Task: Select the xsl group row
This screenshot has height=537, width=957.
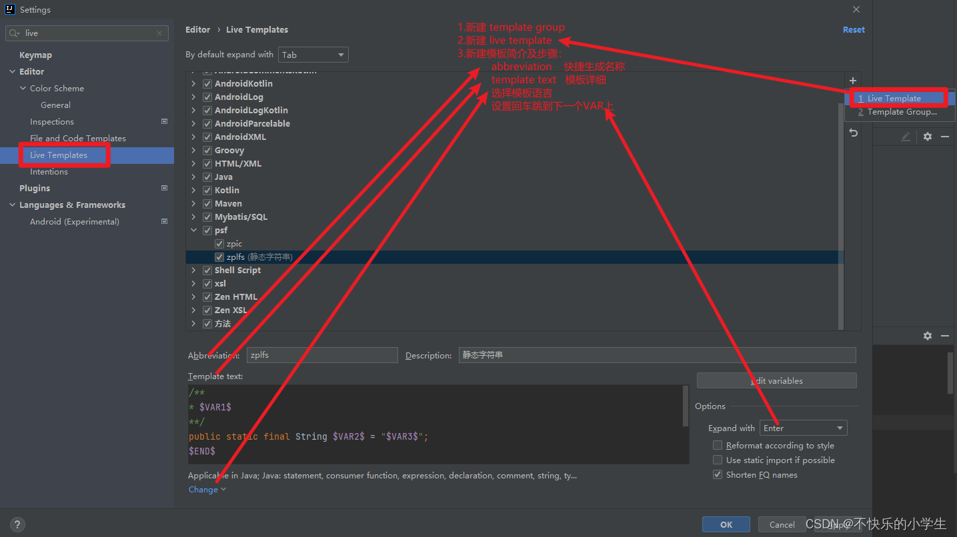Action: pyautogui.click(x=515, y=284)
